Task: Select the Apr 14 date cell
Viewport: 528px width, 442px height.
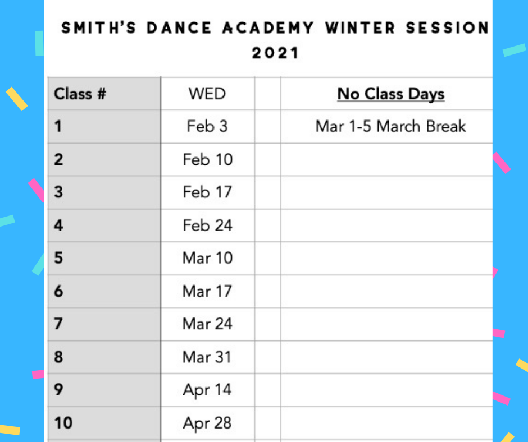Action: coord(207,390)
